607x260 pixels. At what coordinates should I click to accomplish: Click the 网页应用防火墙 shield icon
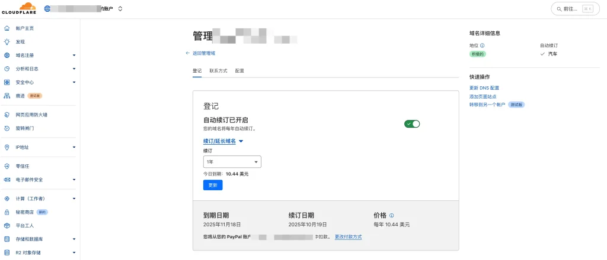pos(7,115)
